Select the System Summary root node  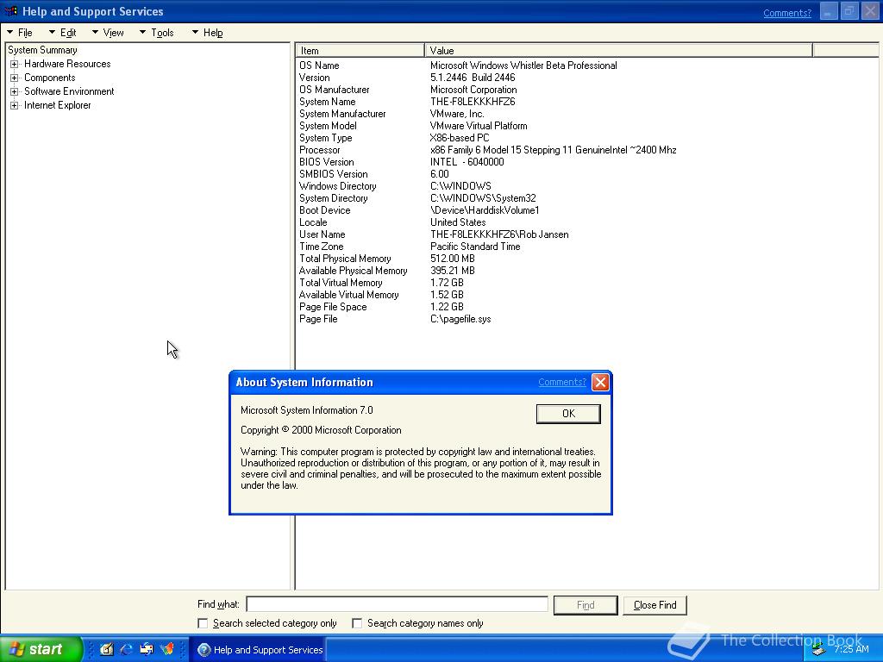tap(42, 50)
